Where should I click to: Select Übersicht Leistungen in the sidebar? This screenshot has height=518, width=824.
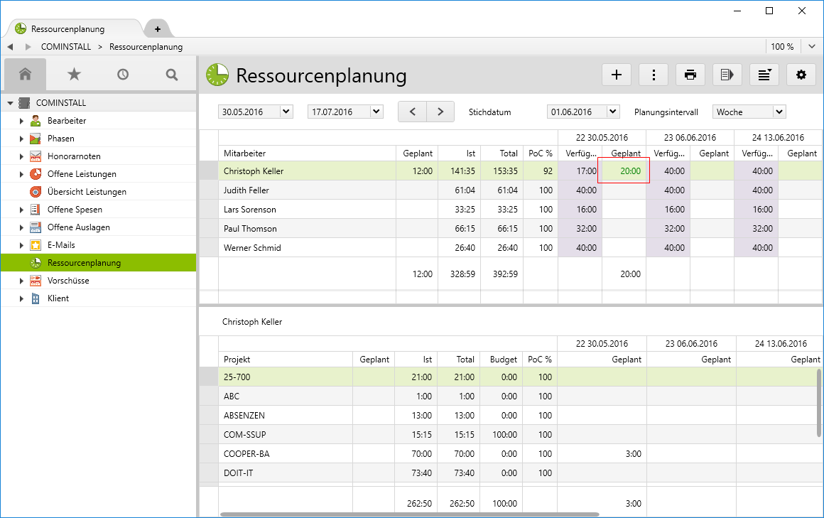pos(87,192)
